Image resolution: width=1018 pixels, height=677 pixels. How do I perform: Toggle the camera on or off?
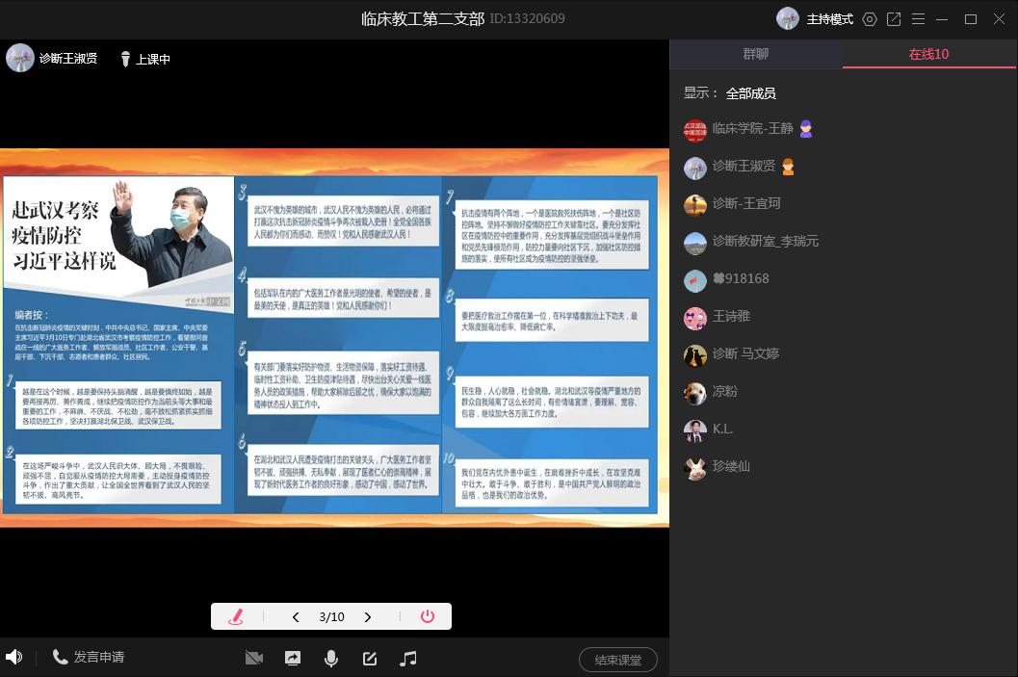[254, 659]
